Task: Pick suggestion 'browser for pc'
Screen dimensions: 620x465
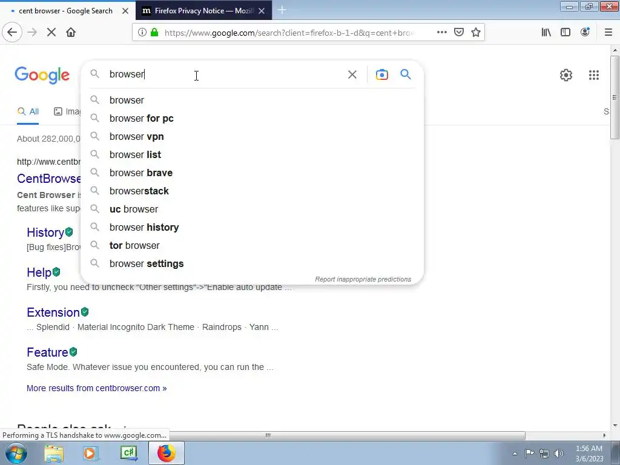Action: 252,118
